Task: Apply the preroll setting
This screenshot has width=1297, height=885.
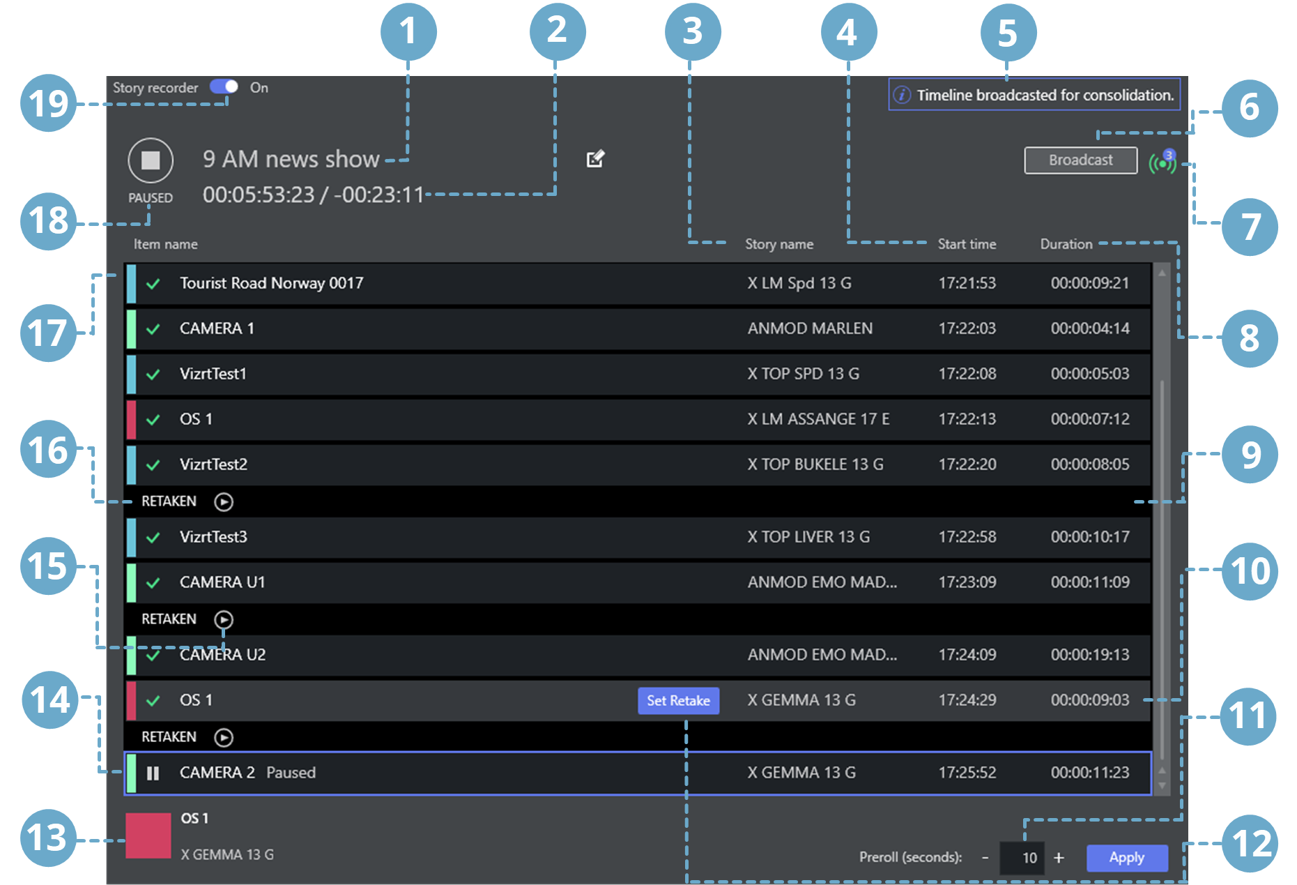Action: click(x=1126, y=857)
